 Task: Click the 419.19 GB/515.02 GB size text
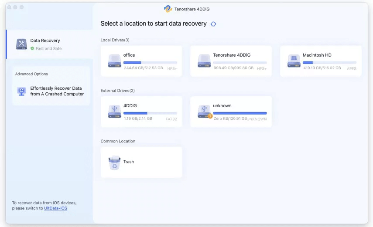click(322, 68)
